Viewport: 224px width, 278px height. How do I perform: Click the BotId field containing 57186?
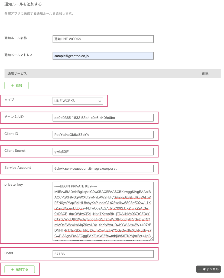103,254
